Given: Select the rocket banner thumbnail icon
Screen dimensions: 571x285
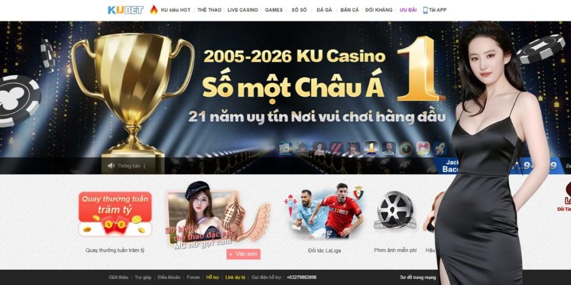Looking at the screenshot, I should [440, 148].
